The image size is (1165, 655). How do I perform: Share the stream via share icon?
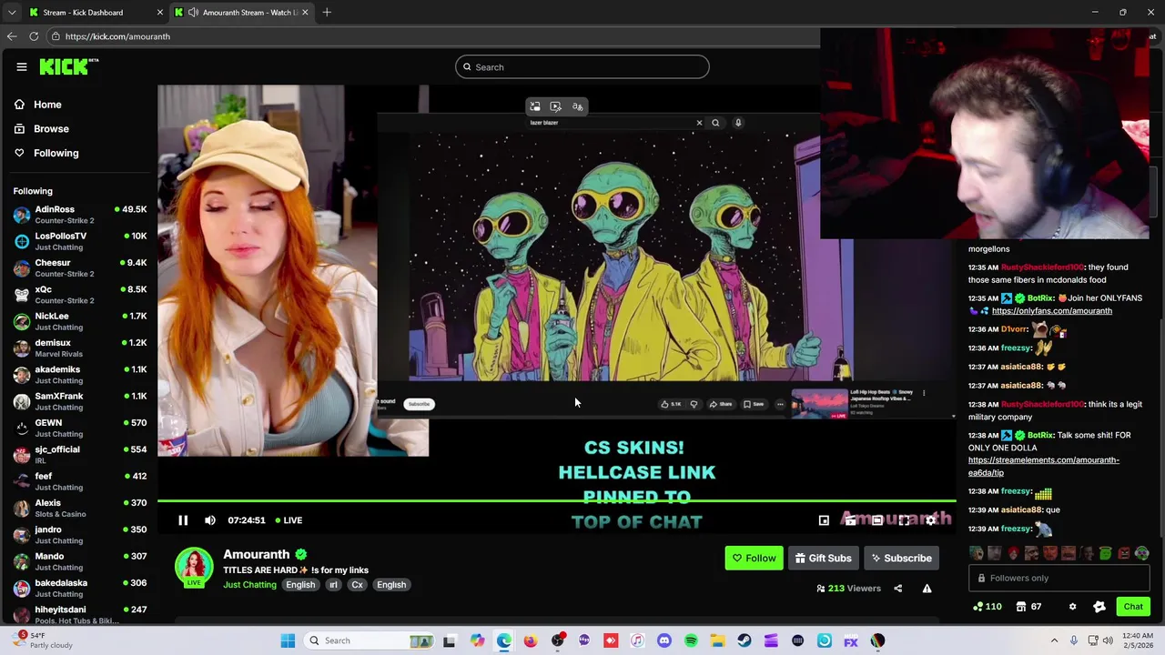(897, 589)
